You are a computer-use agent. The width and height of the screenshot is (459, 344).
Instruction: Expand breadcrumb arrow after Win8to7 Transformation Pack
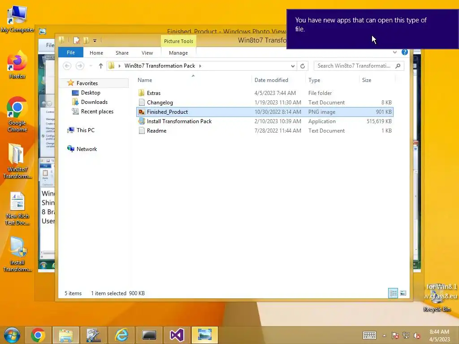click(200, 66)
